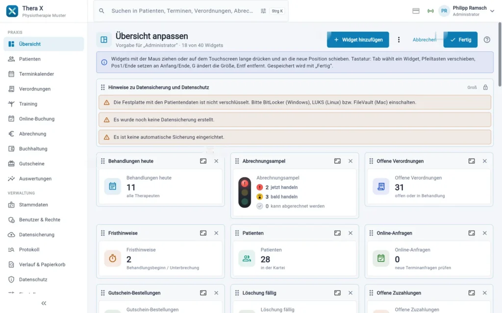This screenshot has width=502, height=313.
Task: Remove the Behandlungen heute widget
Action: tap(216, 161)
